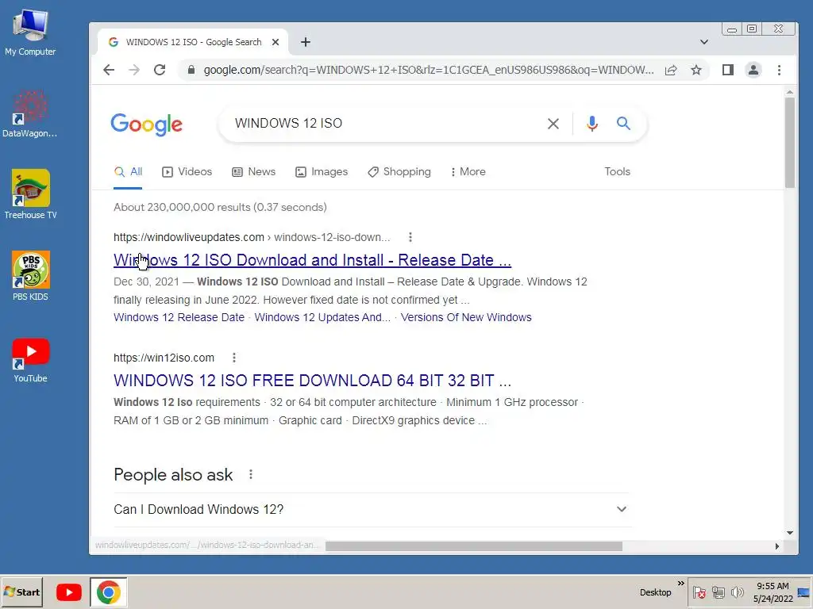Open the YouTube desktop shortcut
The width and height of the screenshot is (813, 609).
[30, 361]
